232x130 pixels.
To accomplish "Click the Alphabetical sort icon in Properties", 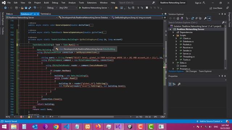I will pyautogui.click(x=174, y=84).
